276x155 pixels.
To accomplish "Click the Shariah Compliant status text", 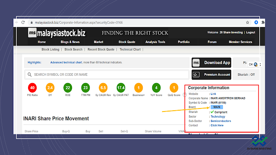I will click(221, 112).
